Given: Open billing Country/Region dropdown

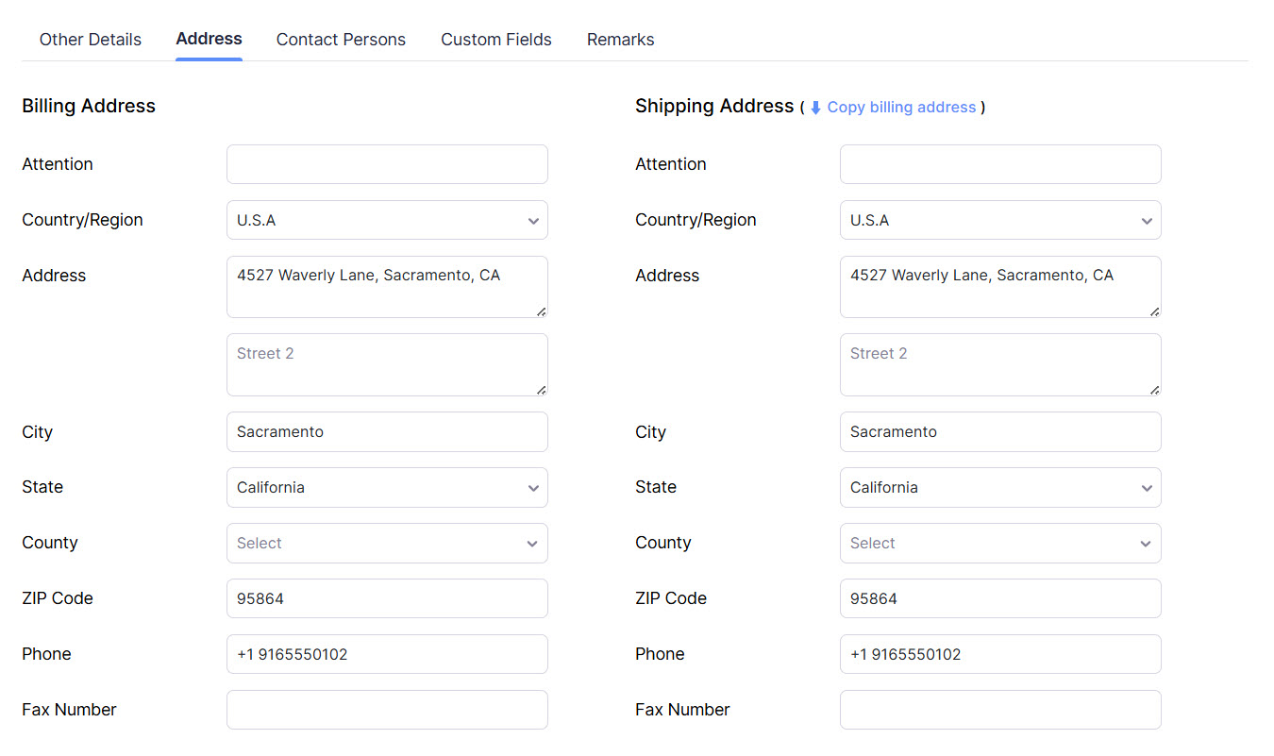Looking at the screenshot, I should [387, 220].
